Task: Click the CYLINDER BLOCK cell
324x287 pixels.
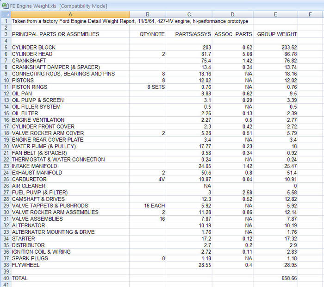Action: coord(70,48)
